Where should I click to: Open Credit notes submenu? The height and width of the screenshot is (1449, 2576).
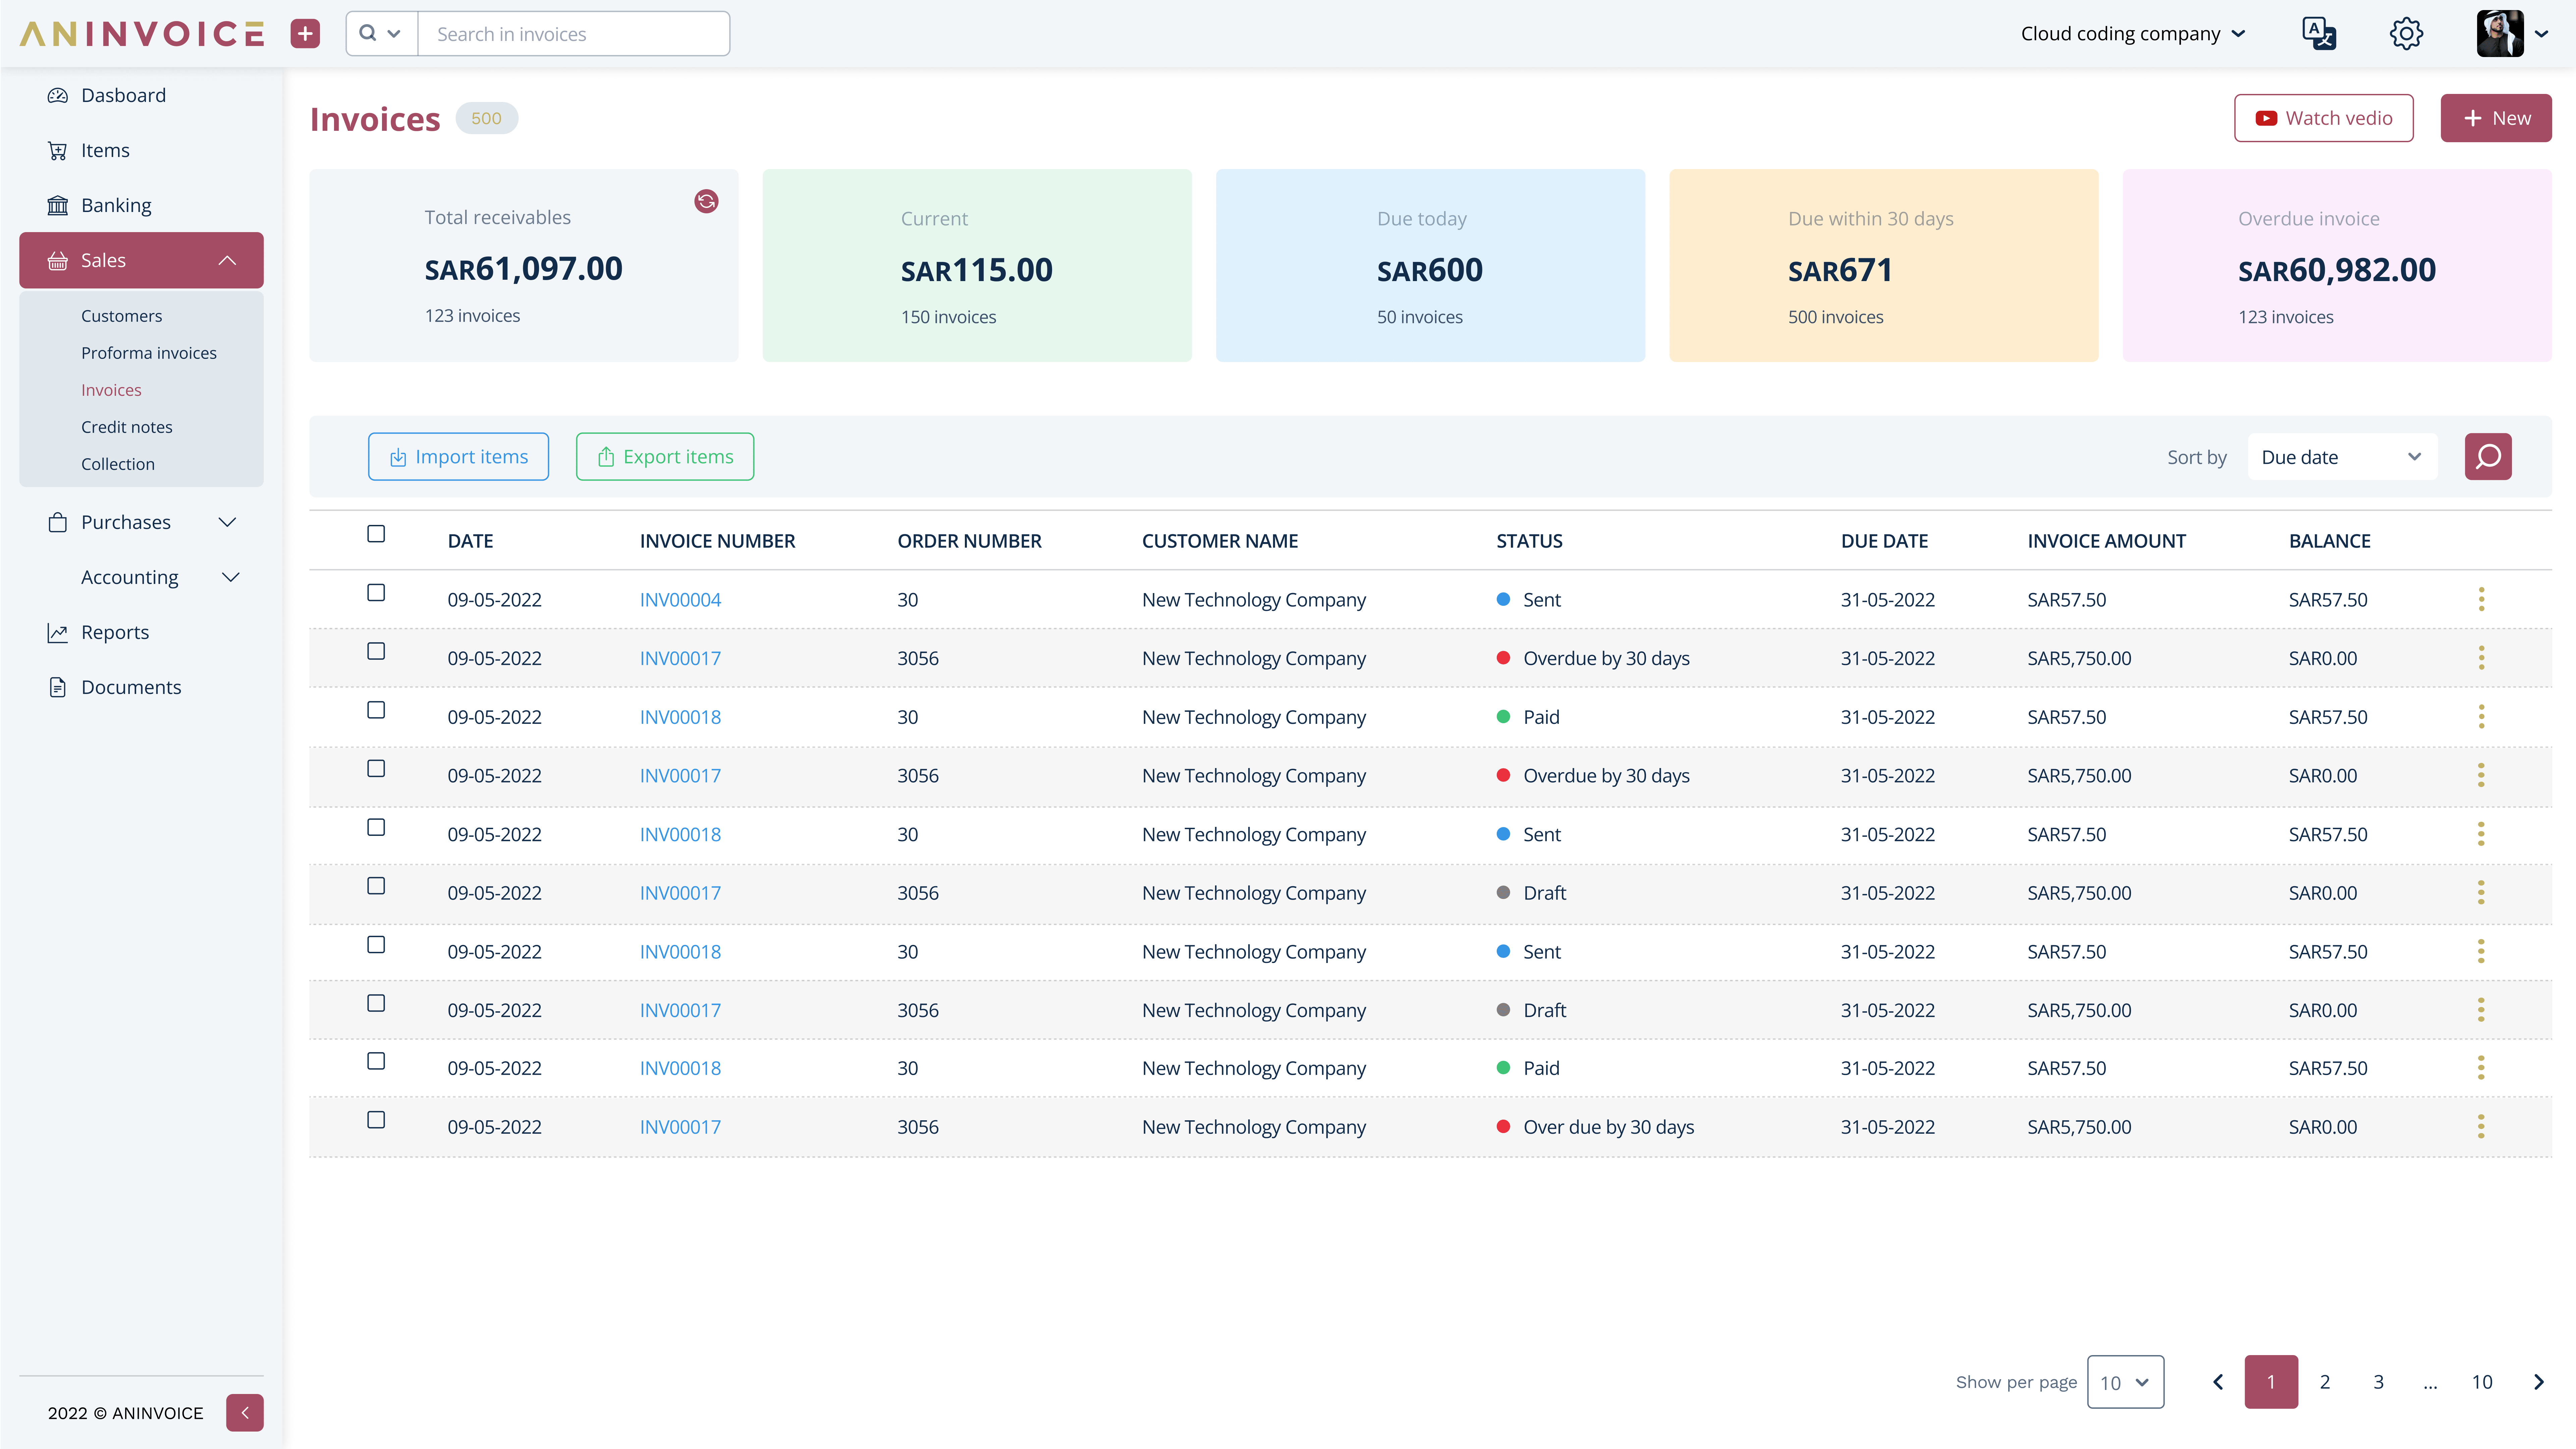(x=127, y=427)
